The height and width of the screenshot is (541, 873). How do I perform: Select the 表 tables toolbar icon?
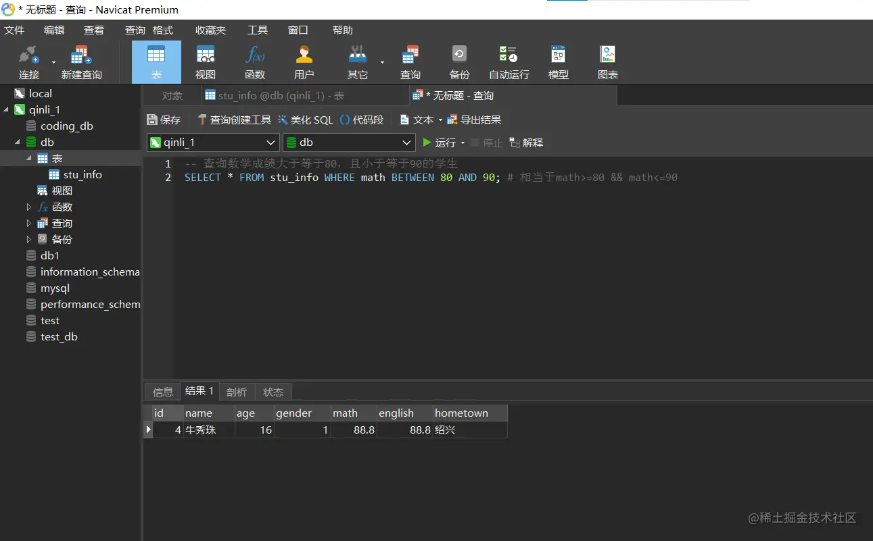[x=156, y=62]
